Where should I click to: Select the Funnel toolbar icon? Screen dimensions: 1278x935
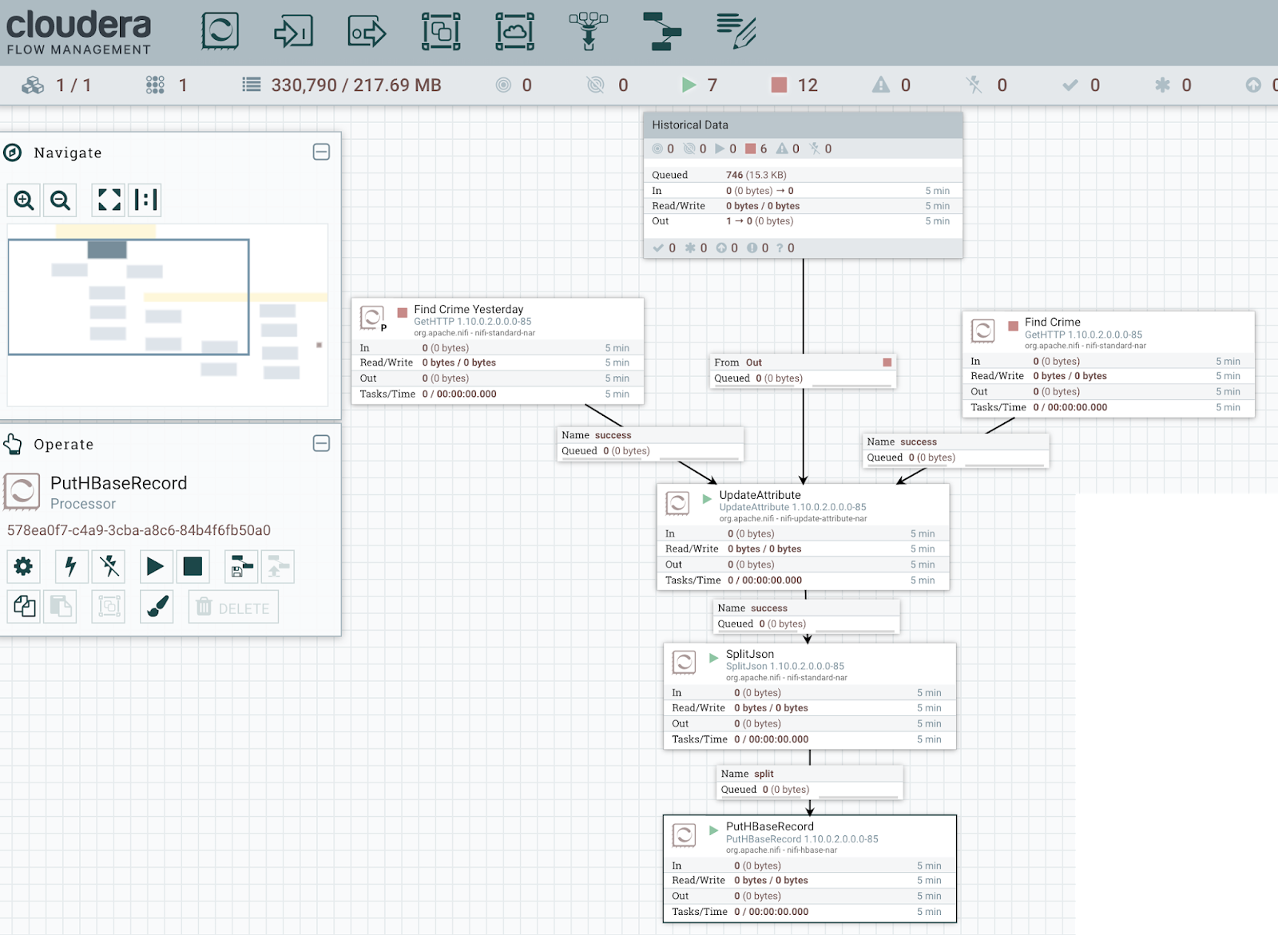pos(589,31)
